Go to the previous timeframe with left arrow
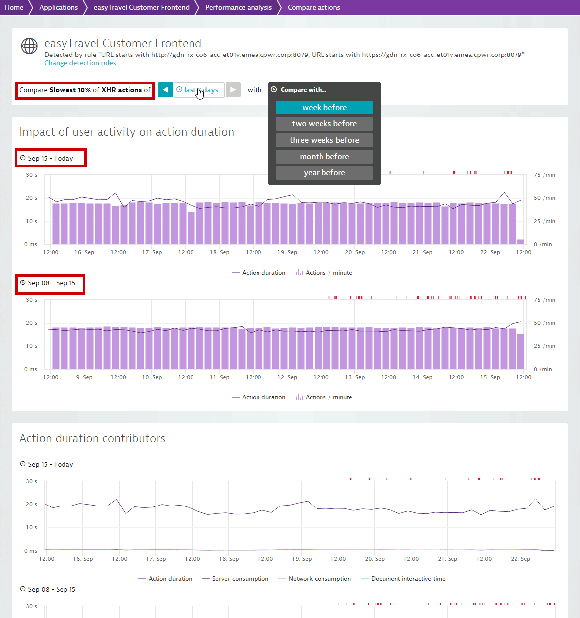 tap(165, 90)
